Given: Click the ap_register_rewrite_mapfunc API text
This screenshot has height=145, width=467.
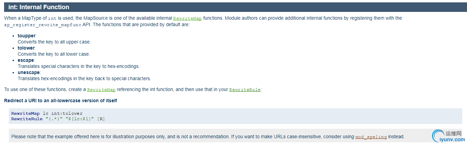Looking at the screenshot, I should [42, 25].
